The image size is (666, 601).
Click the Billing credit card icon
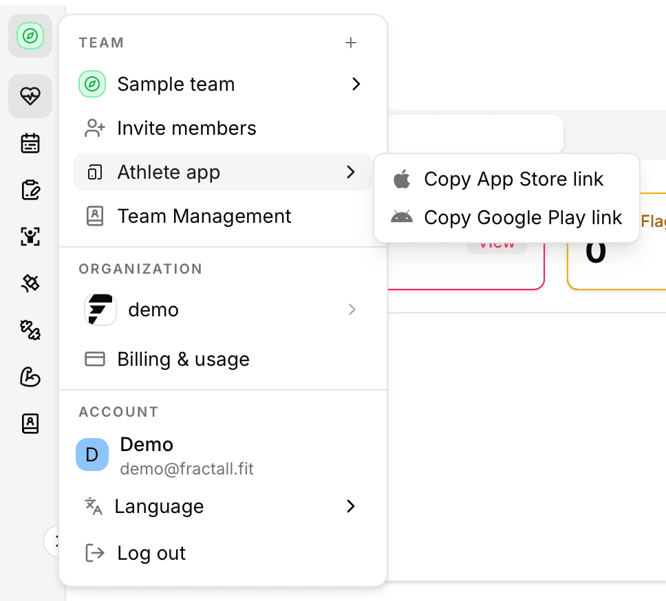[x=95, y=359]
